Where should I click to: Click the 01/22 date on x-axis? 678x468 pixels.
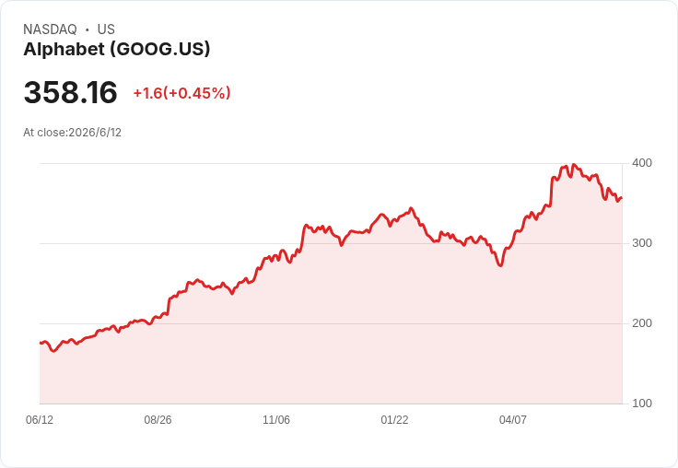click(x=394, y=420)
